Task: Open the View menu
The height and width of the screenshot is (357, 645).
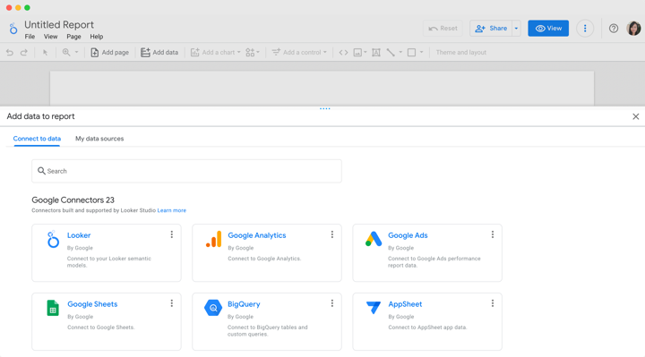Action: click(x=50, y=37)
